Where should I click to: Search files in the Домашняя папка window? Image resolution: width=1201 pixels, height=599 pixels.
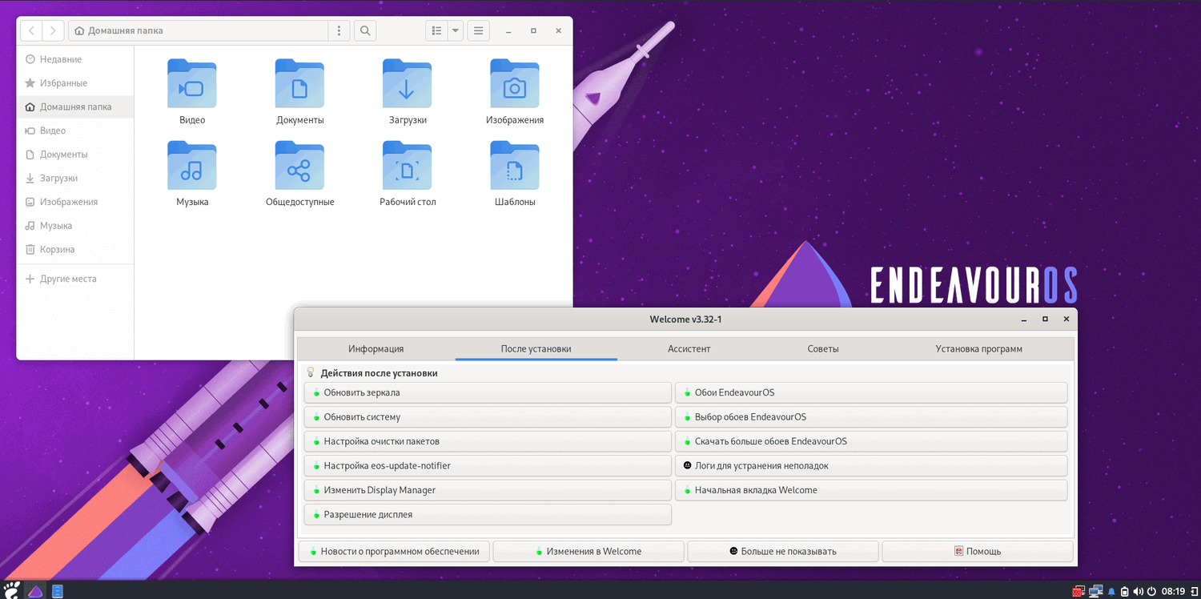365,31
